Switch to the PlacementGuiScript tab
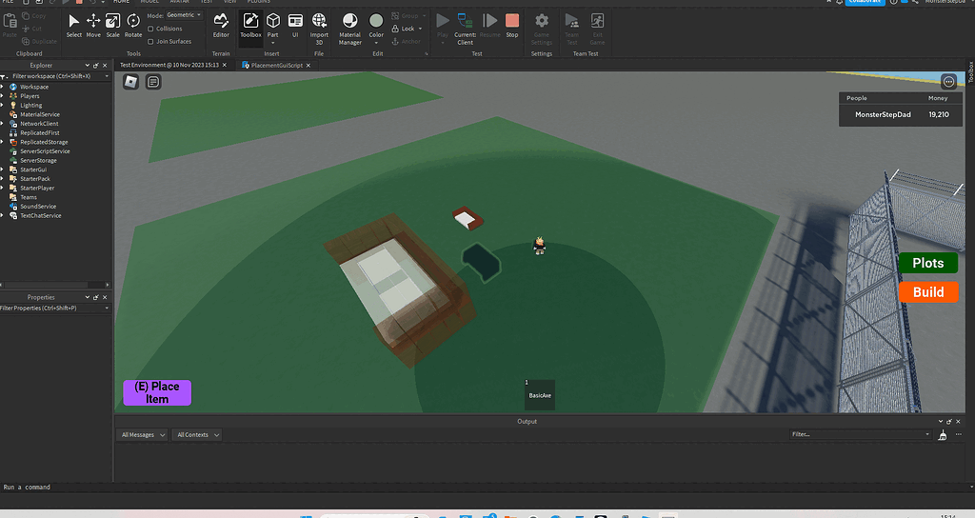Image resolution: width=975 pixels, height=518 pixels. 276,65
